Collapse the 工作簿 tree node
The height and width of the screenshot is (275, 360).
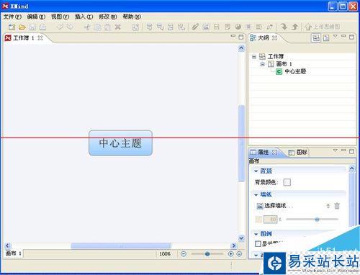click(254, 57)
